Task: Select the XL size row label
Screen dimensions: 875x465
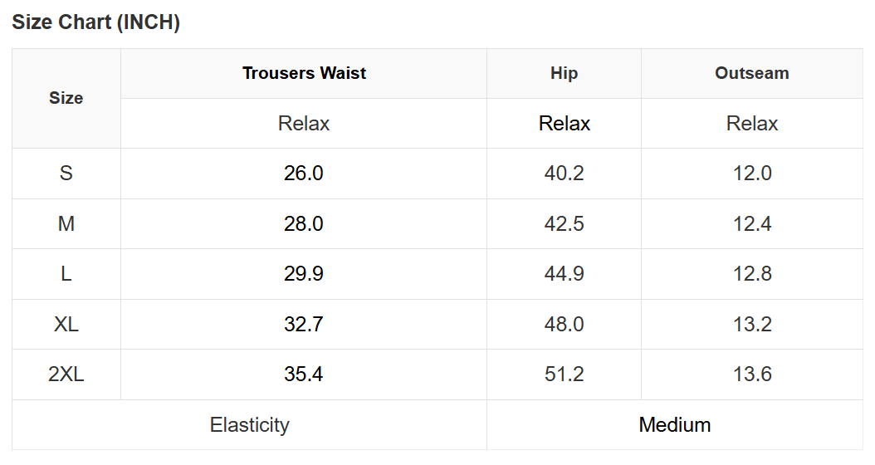Action: click(x=66, y=324)
